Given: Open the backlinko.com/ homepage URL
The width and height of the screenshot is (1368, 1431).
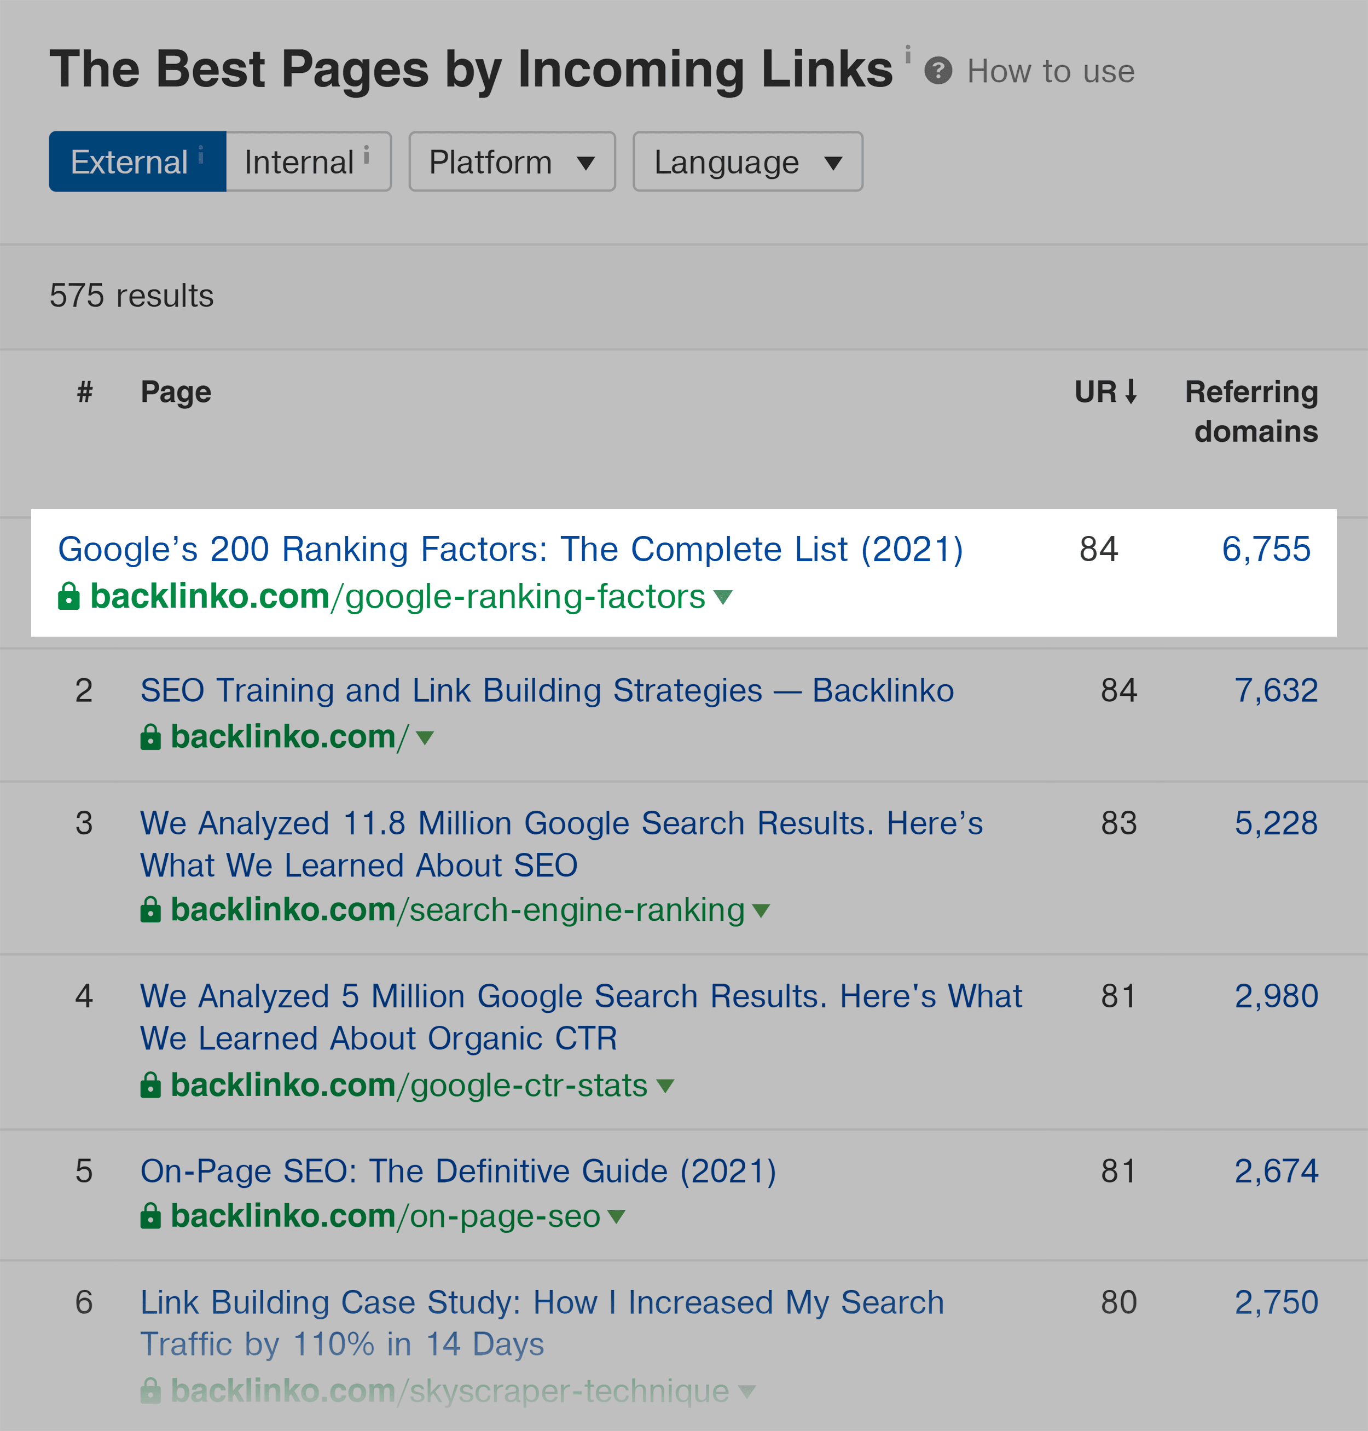Looking at the screenshot, I should 289,737.
